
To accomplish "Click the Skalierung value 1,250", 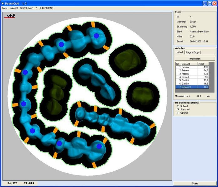I will (x=193, y=26).
